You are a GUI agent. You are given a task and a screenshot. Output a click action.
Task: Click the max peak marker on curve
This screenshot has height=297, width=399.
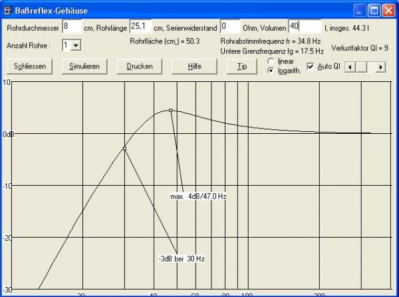pos(171,110)
